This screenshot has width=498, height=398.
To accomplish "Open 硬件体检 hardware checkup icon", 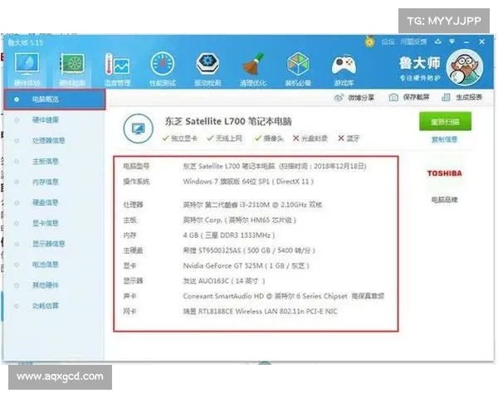I will click(27, 66).
